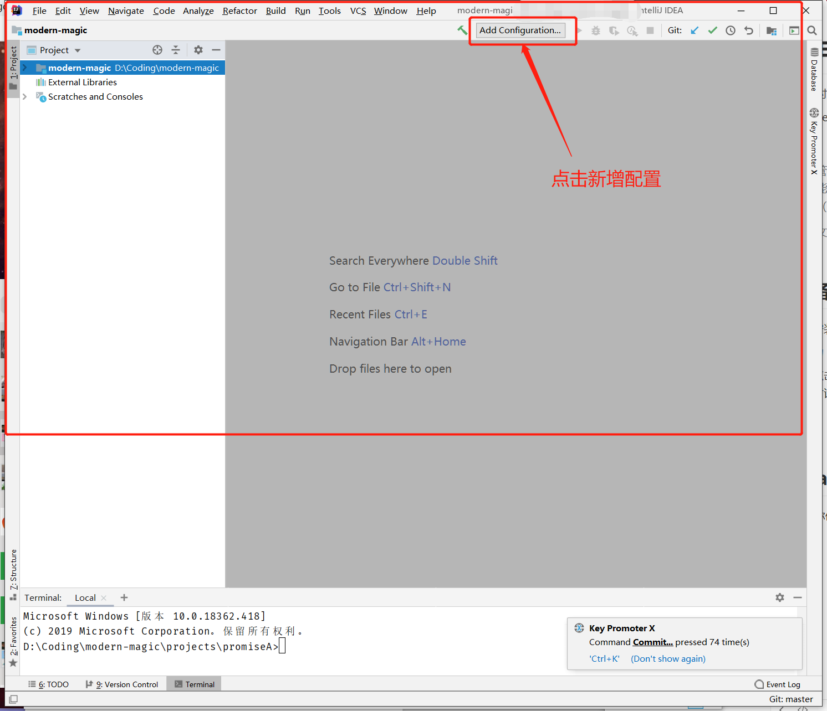827x711 pixels.
Task: Open Key Promoter X sidebar panel
Action: click(814, 141)
